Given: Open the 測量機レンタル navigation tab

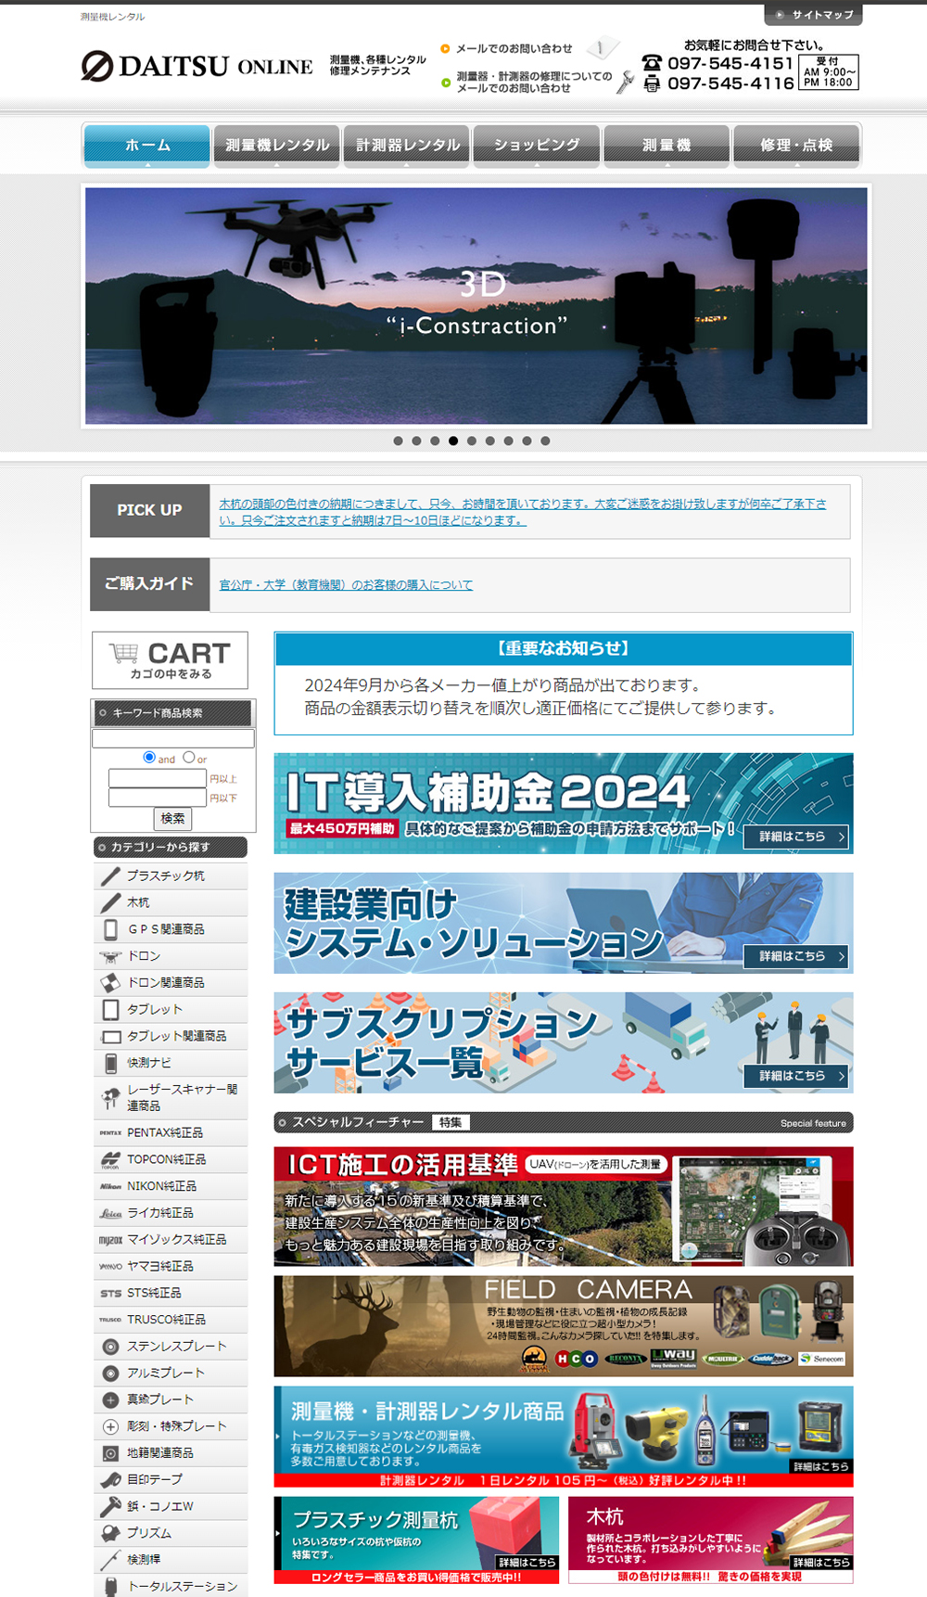Looking at the screenshot, I should tap(277, 146).
